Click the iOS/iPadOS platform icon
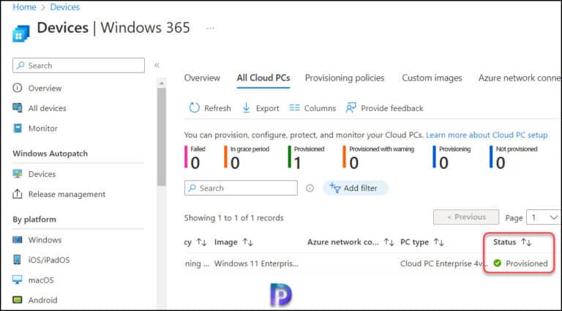Image resolution: width=562 pixels, height=311 pixels. click(x=18, y=259)
